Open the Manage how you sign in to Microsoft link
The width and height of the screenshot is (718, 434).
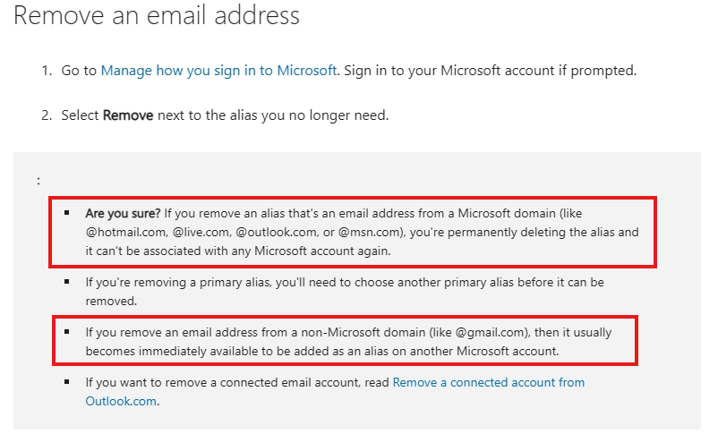tap(218, 70)
